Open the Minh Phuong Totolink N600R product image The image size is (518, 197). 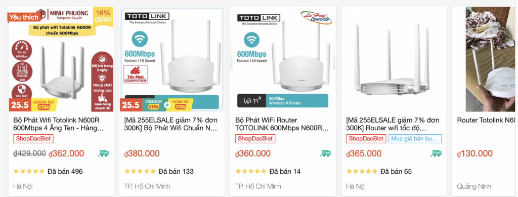[x=61, y=59]
